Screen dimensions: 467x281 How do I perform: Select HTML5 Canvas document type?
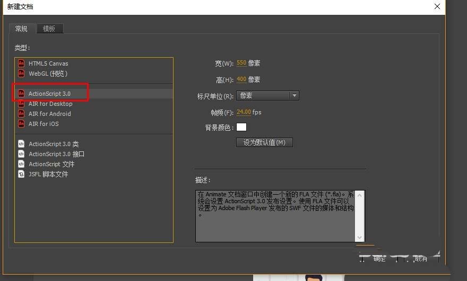tap(94, 64)
